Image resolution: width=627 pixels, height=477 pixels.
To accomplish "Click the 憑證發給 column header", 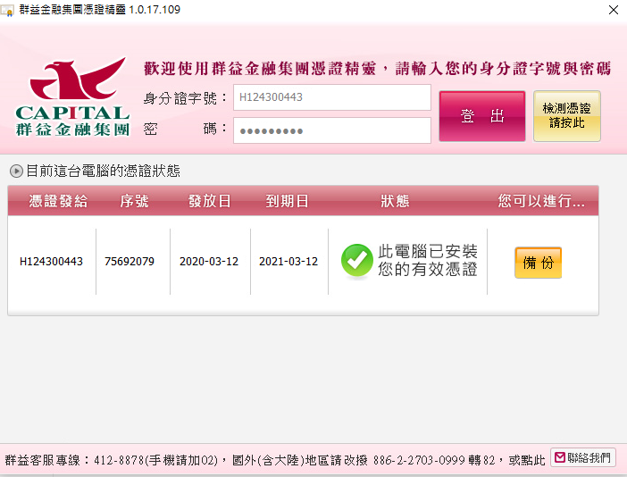I will (x=58, y=201).
